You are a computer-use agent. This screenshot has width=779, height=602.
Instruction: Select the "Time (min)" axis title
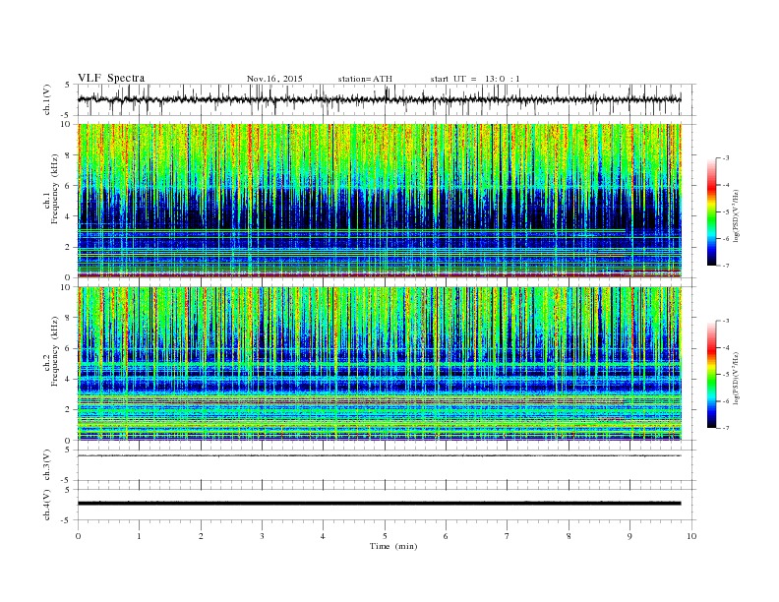pos(393,546)
